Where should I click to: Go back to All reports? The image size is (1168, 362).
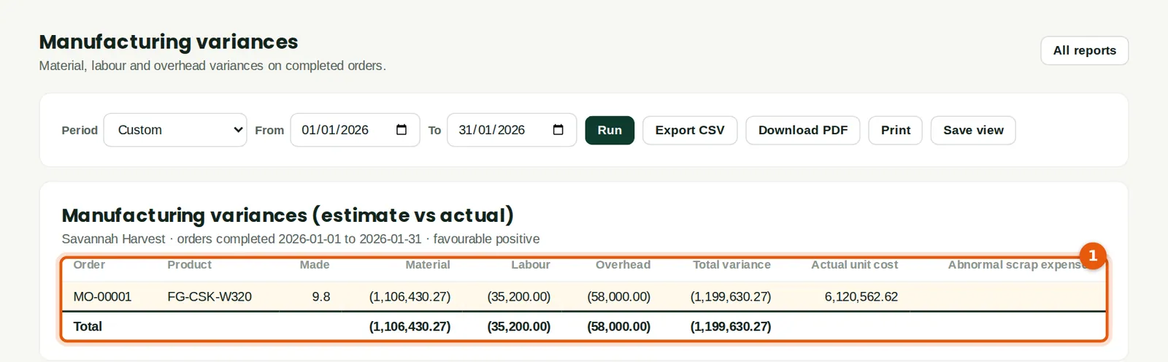coord(1085,50)
